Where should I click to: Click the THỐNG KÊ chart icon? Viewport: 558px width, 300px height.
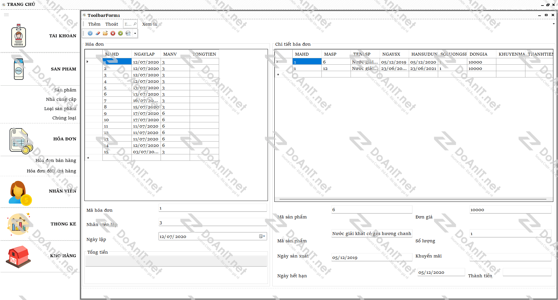pos(19,224)
